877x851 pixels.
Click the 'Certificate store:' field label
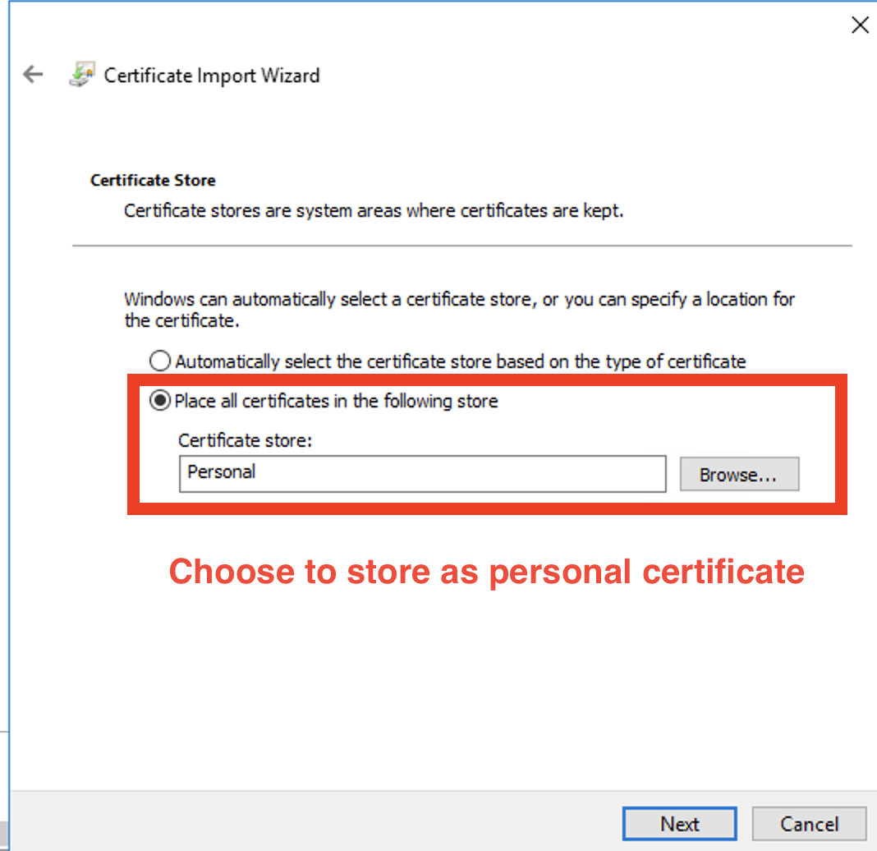246,440
